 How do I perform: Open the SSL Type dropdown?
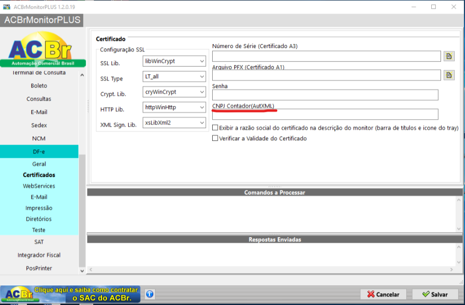click(x=174, y=76)
